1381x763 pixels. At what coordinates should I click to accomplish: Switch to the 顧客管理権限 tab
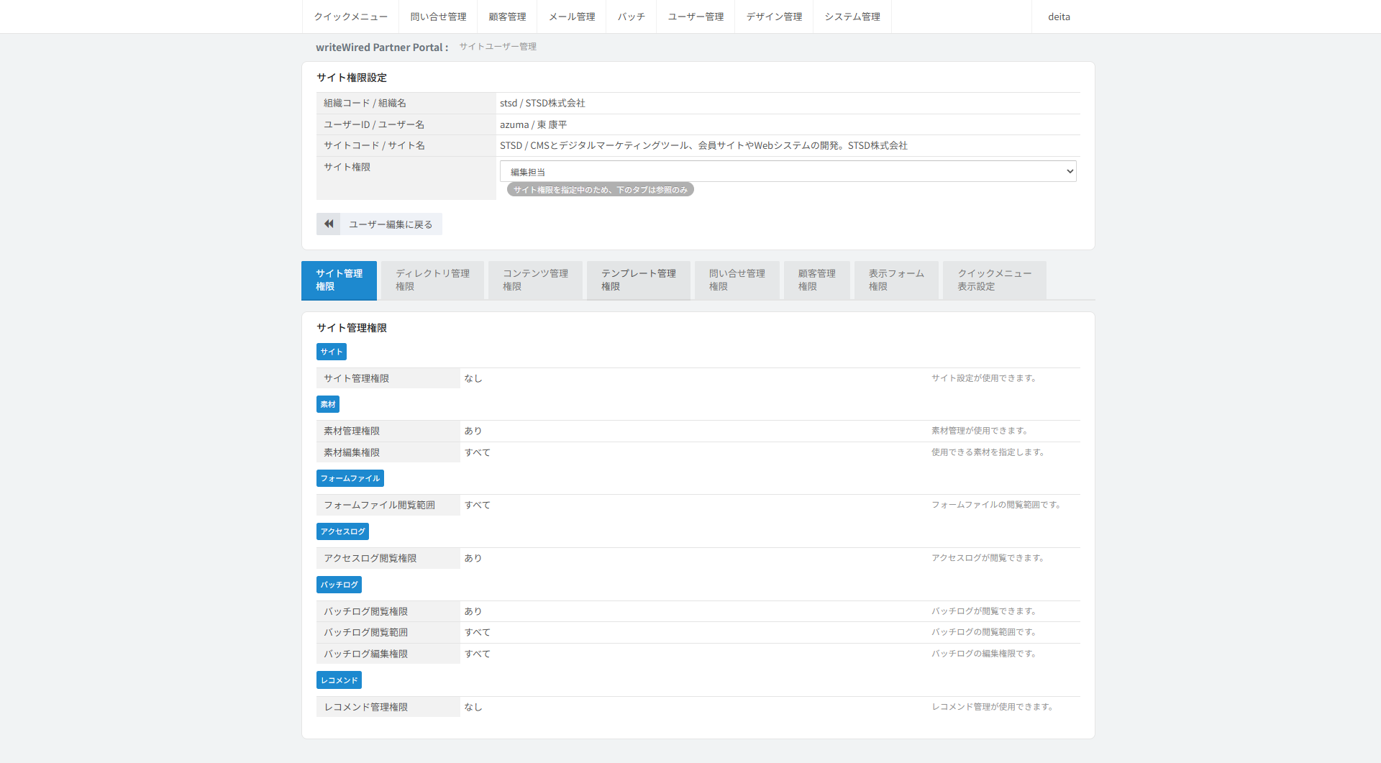(x=817, y=280)
